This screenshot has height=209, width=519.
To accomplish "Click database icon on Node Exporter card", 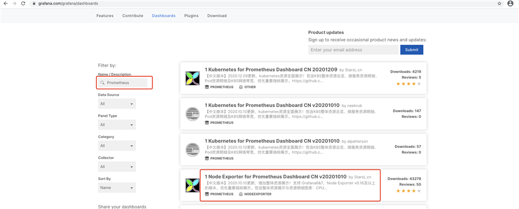I will click(207, 194).
